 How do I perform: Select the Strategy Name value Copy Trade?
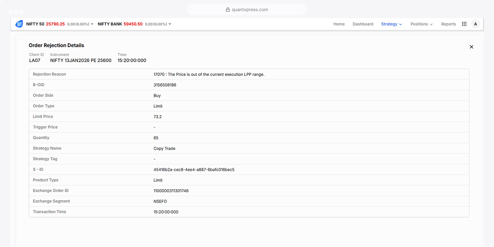[165, 149]
